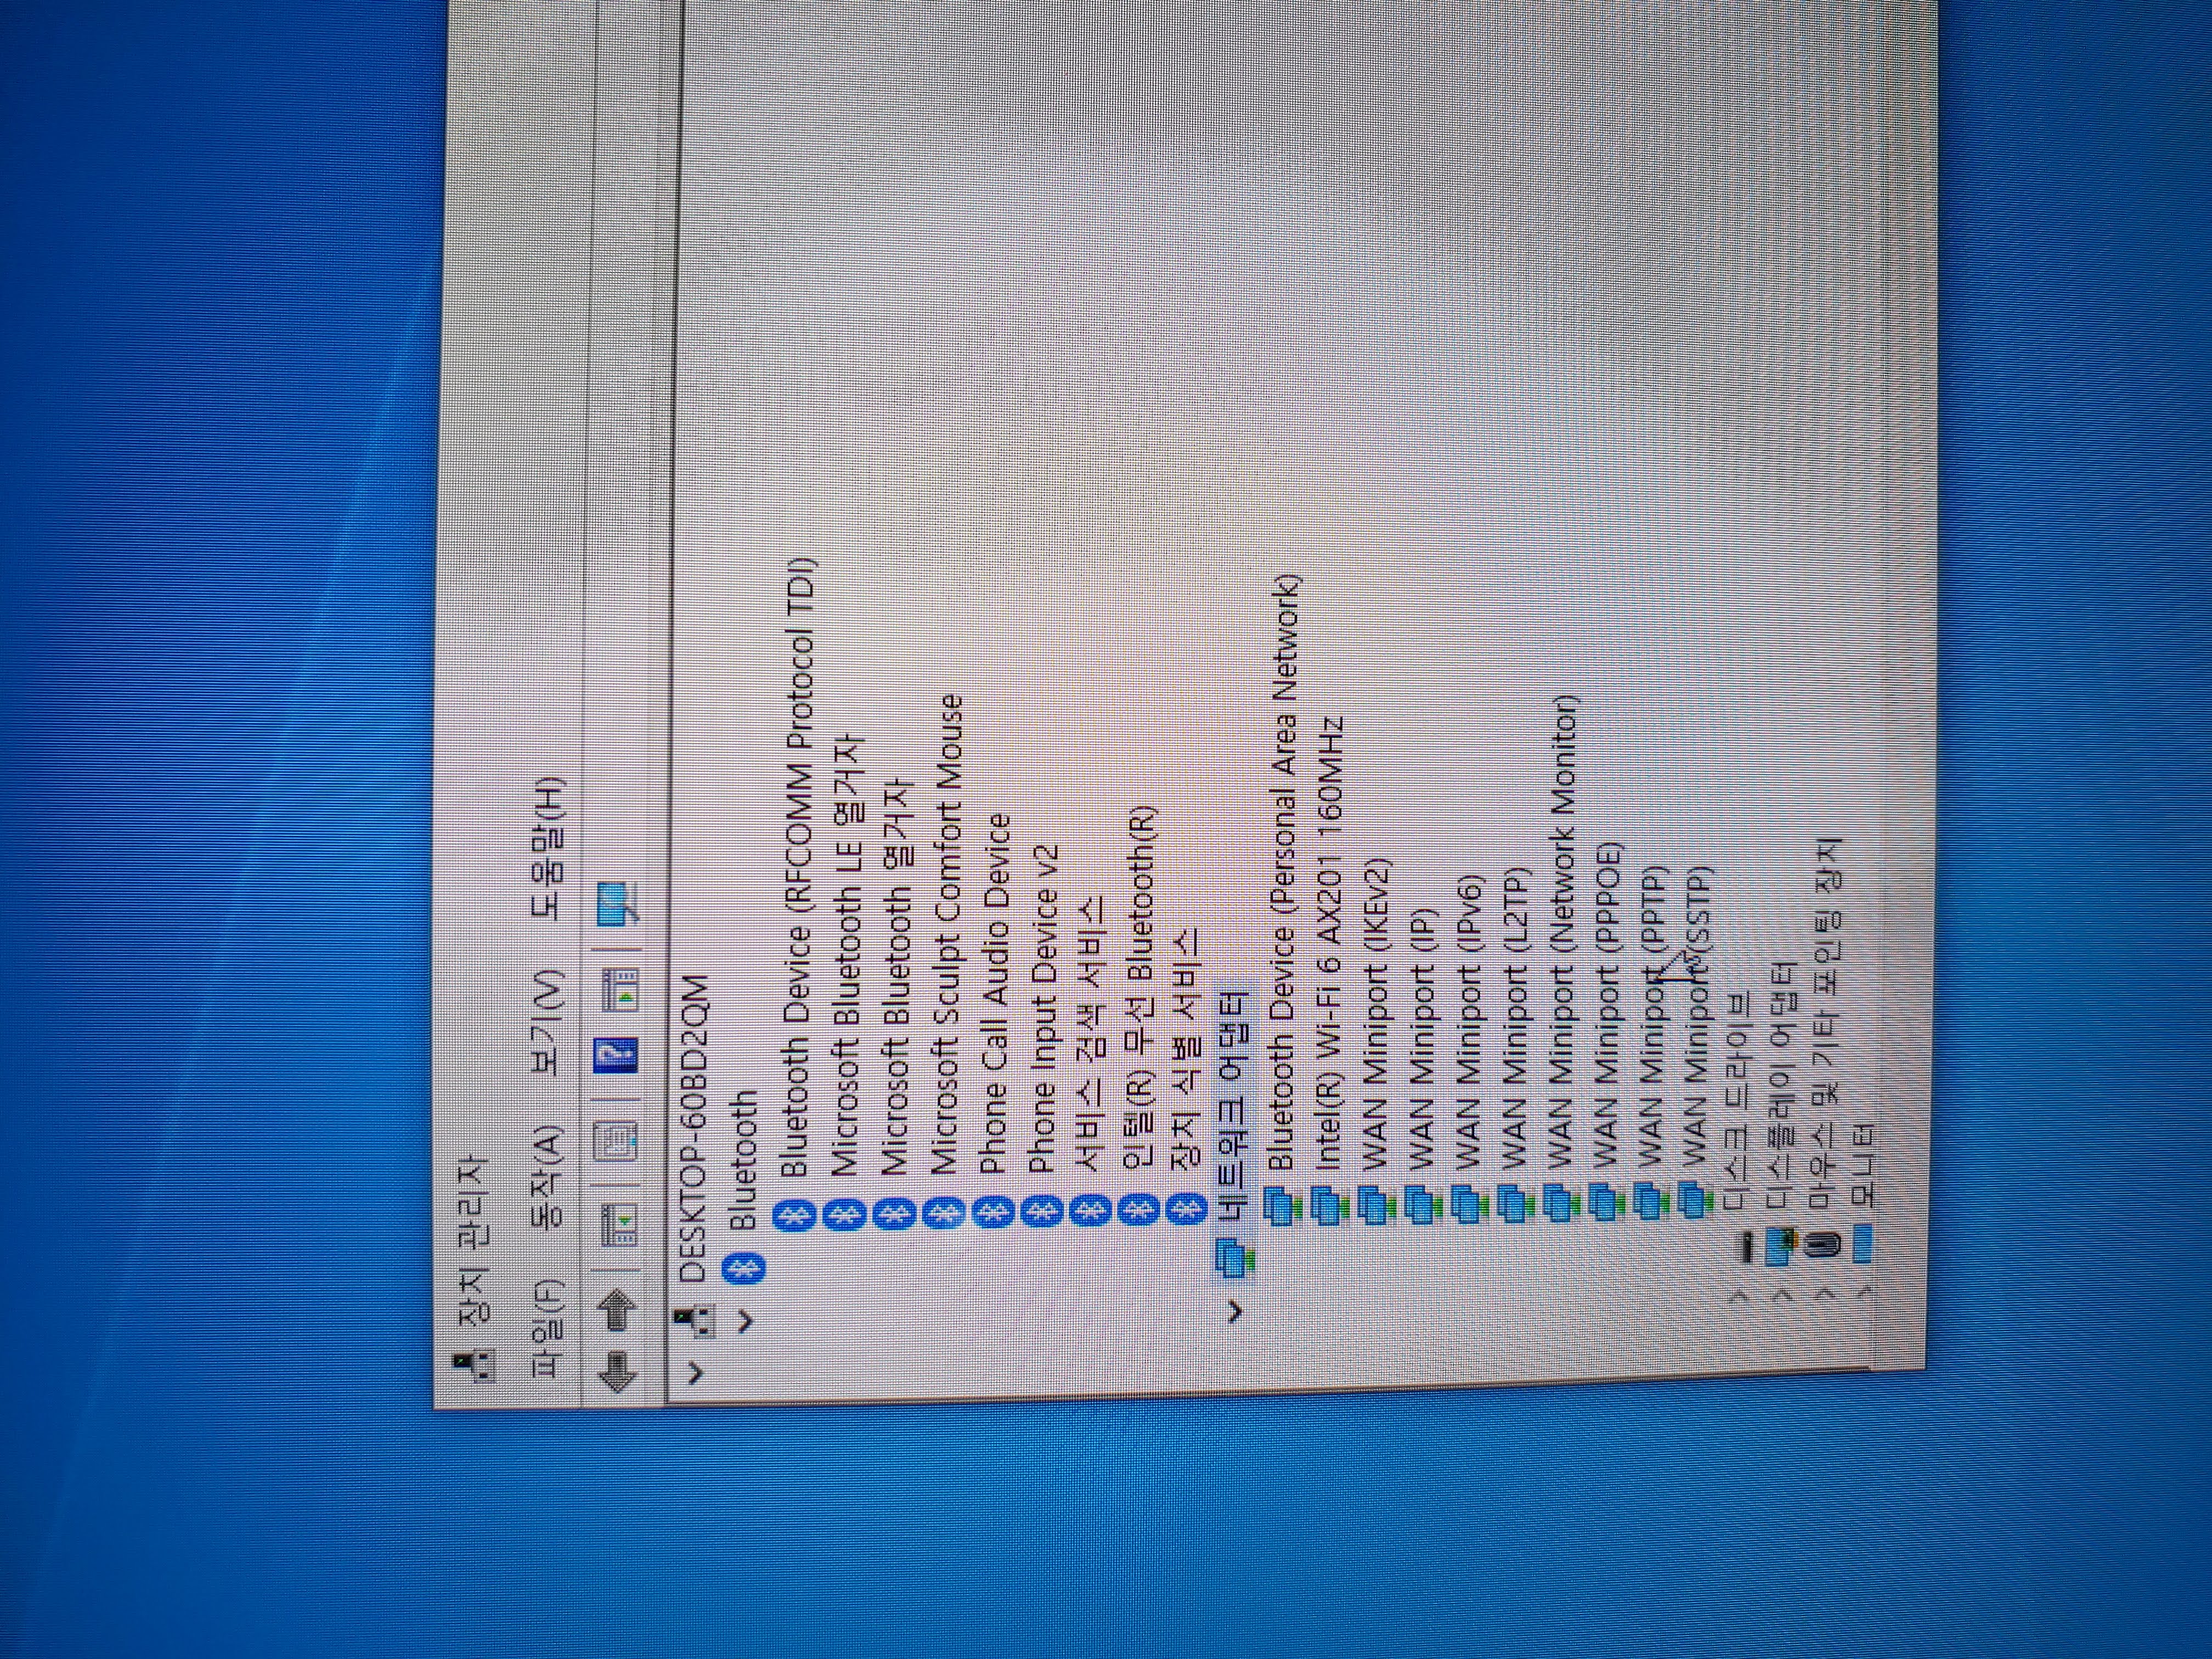This screenshot has width=2212, height=1659.
Task: Click the blue question mark Help icon
Action: (x=615, y=1056)
